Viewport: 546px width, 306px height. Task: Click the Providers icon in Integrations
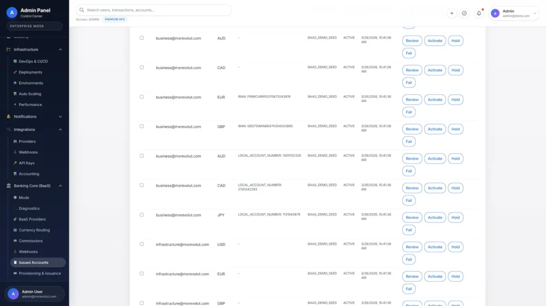(x=15, y=141)
